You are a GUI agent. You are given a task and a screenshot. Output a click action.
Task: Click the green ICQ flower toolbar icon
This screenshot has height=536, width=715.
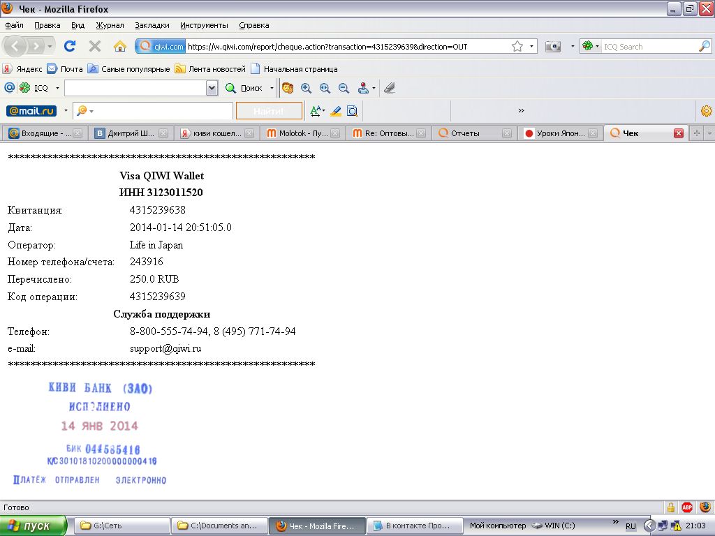point(24,87)
